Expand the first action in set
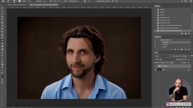 point(161,42)
